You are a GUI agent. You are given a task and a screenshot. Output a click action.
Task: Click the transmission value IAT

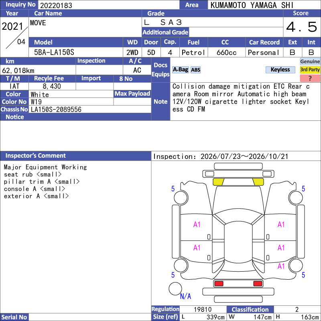[x=14, y=86]
